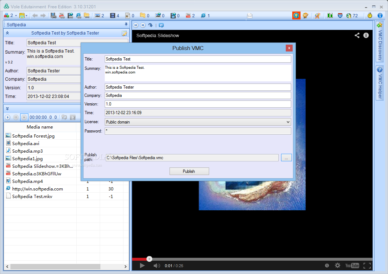388x274 pixels.
Task: Click stop button in left media controls
Action: tap(24, 117)
